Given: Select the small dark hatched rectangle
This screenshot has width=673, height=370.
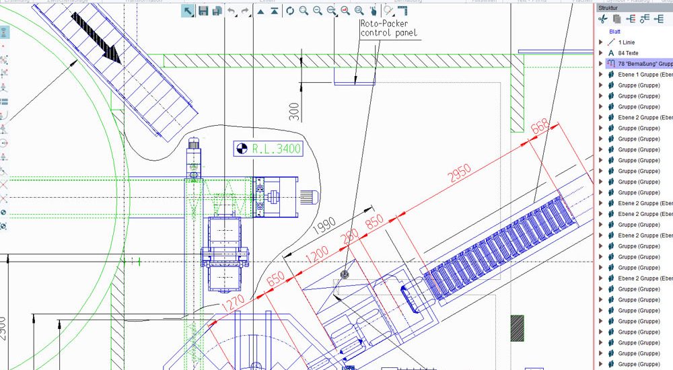Looking at the screenshot, I should click(517, 328).
